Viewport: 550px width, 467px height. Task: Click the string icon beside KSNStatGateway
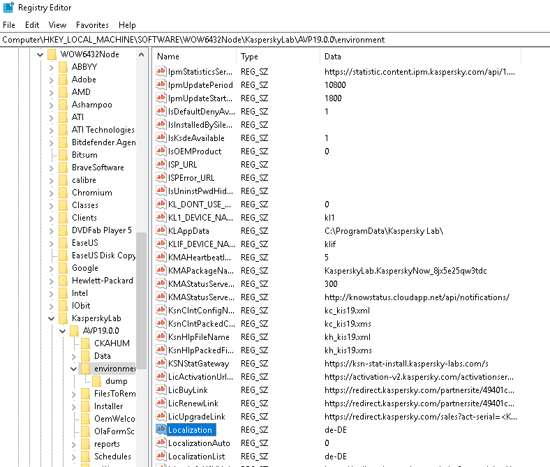click(x=161, y=364)
